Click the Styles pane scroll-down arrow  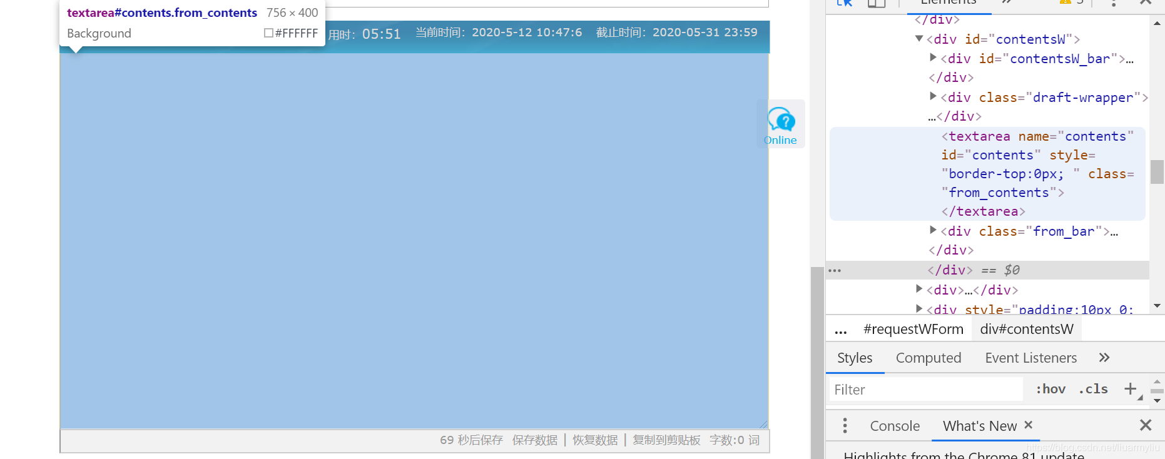coord(1157,400)
